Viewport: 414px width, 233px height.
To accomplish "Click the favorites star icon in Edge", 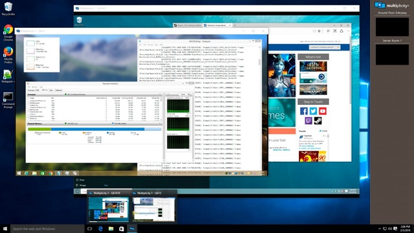I will (319, 31).
